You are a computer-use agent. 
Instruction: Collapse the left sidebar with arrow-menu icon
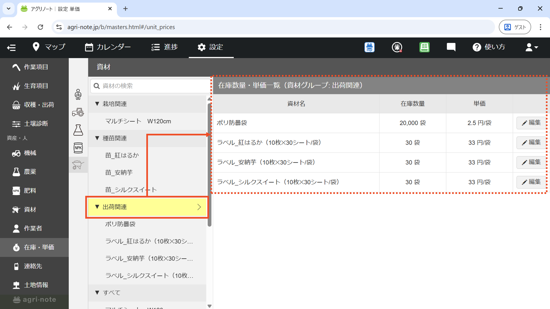point(11,47)
